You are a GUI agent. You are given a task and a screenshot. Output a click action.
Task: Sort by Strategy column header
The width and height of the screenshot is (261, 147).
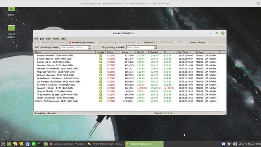207,52
